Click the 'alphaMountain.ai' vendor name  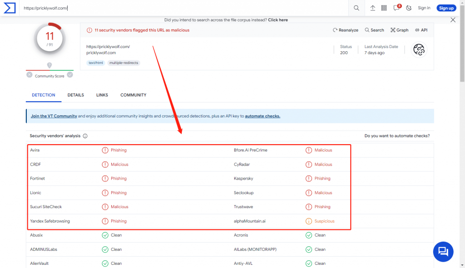click(x=250, y=221)
